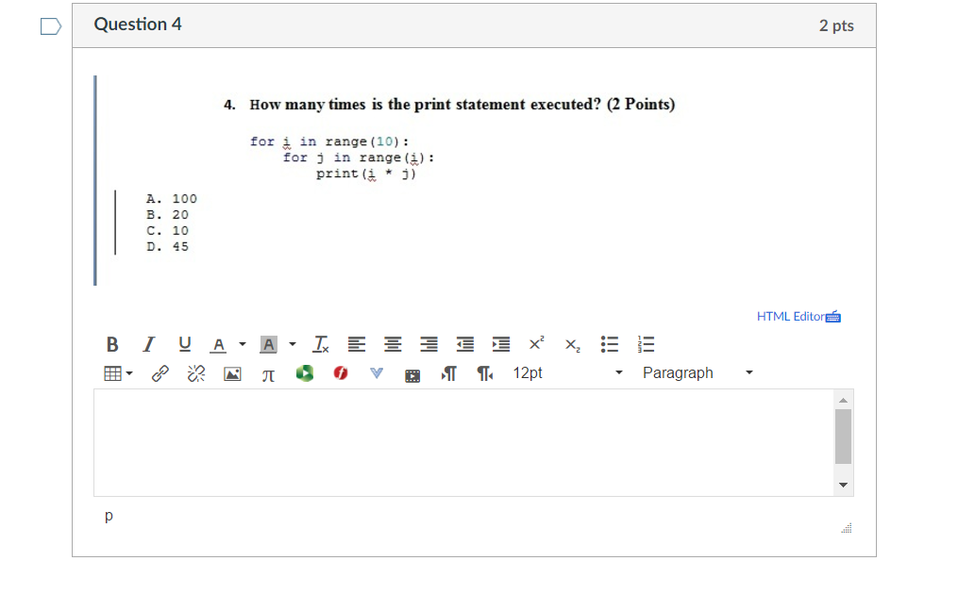Set left-to-right paragraph direction

448,373
